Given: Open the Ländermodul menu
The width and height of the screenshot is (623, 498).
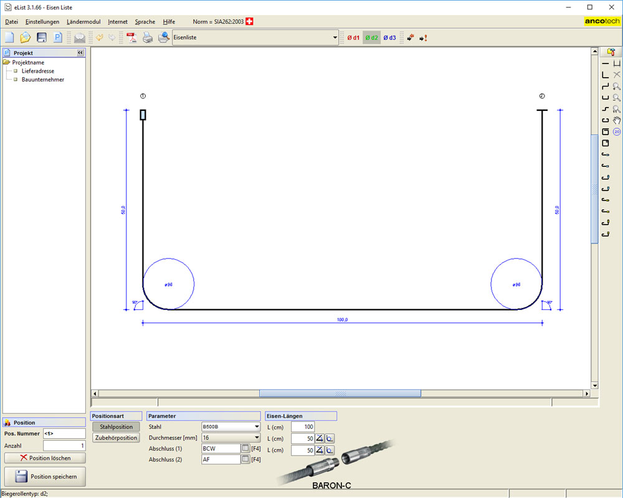Looking at the screenshot, I should (x=83, y=22).
